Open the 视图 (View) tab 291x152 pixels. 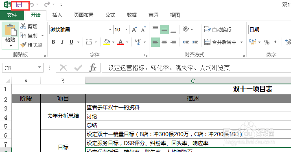point(175,15)
